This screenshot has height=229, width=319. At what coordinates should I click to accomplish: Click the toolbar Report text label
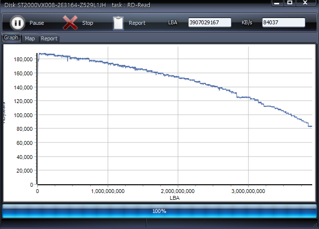pos(137,23)
